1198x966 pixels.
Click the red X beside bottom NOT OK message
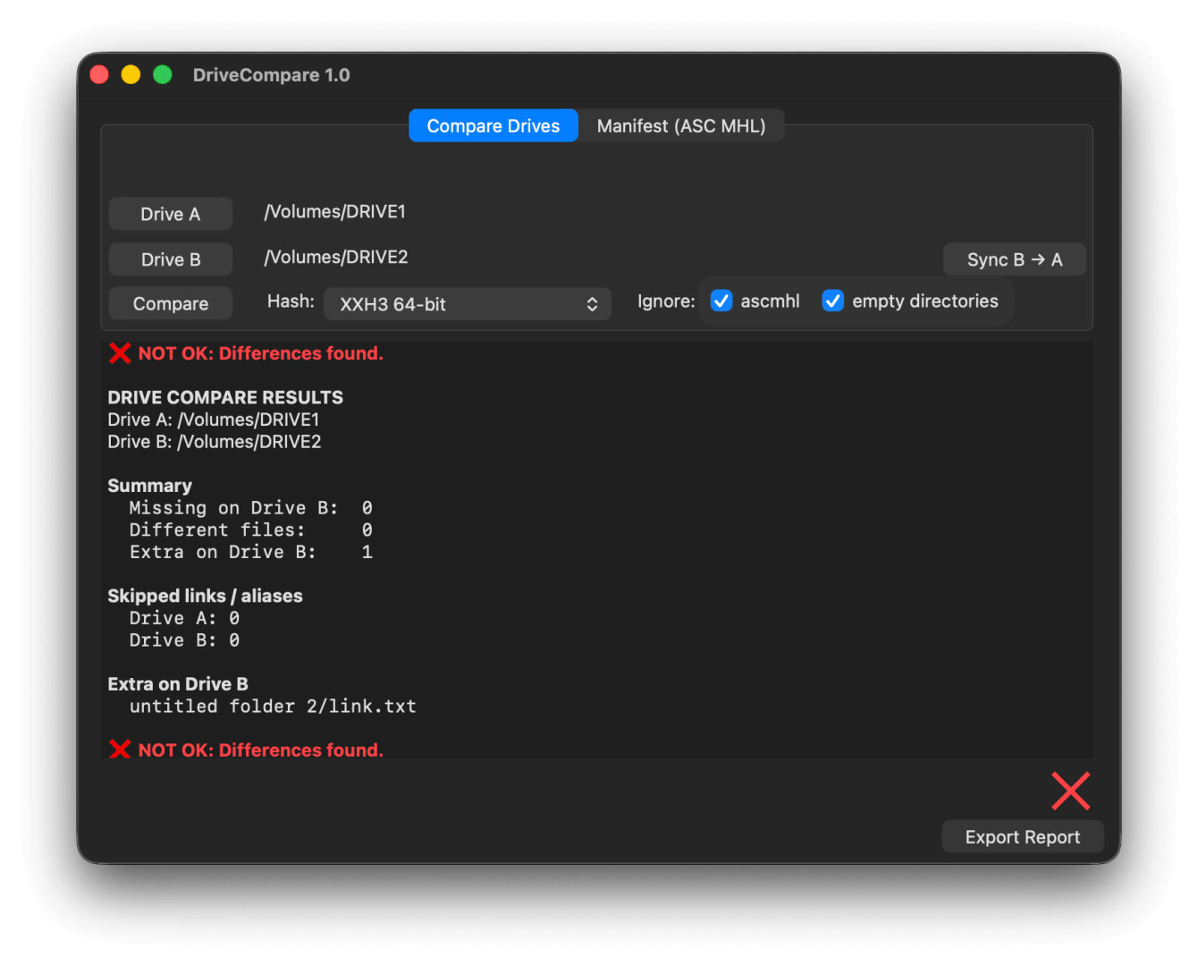pos(120,750)
